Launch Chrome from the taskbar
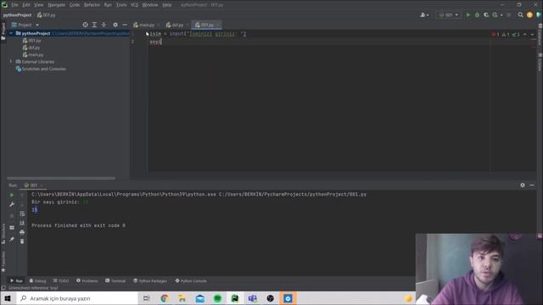 pos(164,298)
